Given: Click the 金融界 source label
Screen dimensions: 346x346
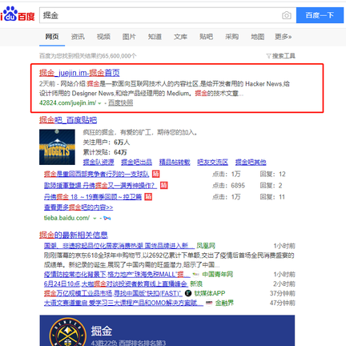Looking at the screenshot, I should coord(224,303).
